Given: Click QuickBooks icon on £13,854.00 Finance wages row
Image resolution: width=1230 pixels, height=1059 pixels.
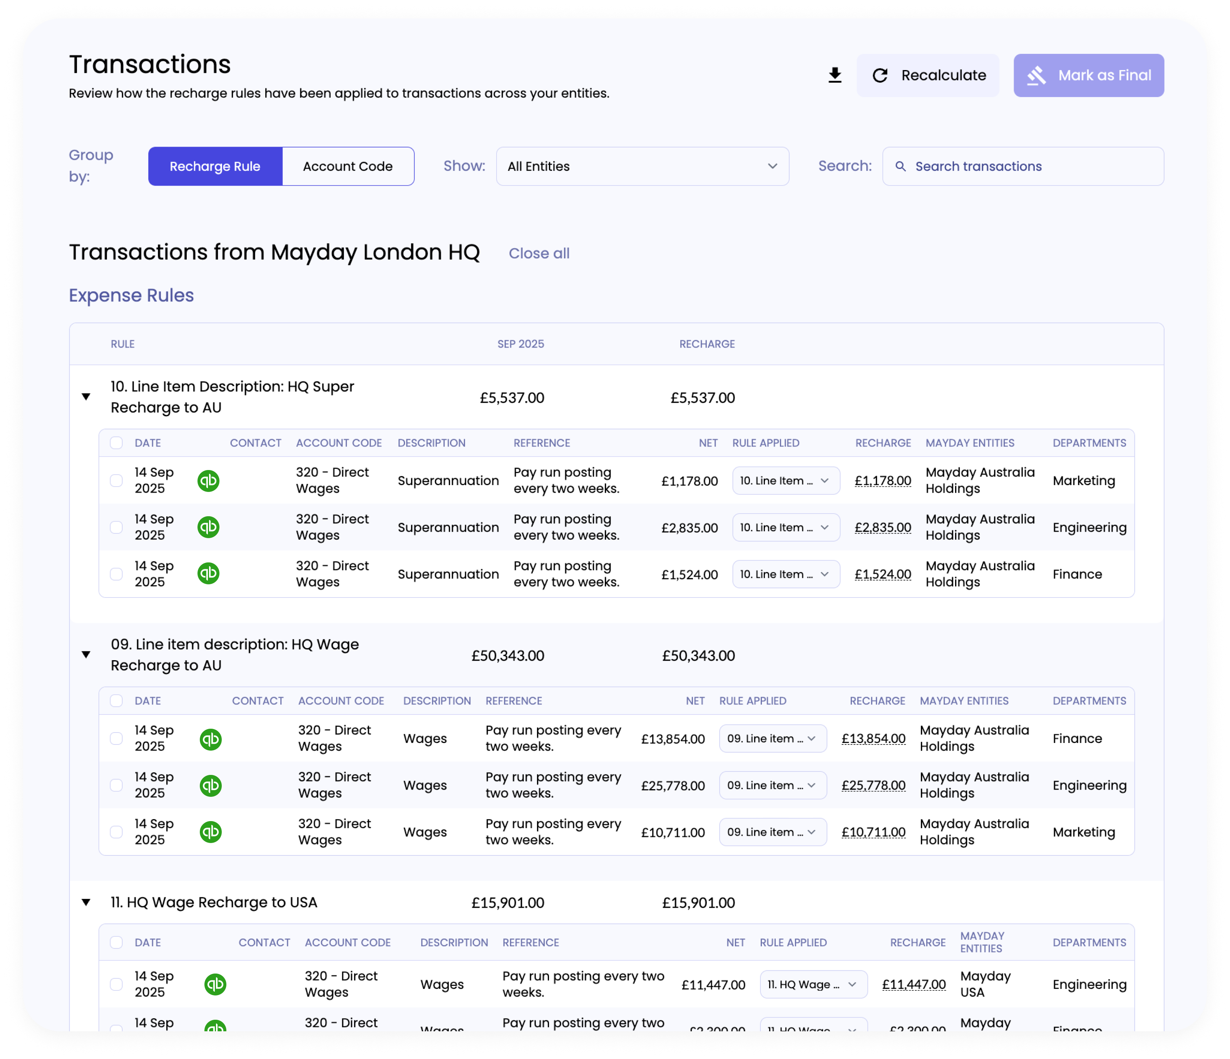Looking at the screenshot, I should tap(211, 739).
